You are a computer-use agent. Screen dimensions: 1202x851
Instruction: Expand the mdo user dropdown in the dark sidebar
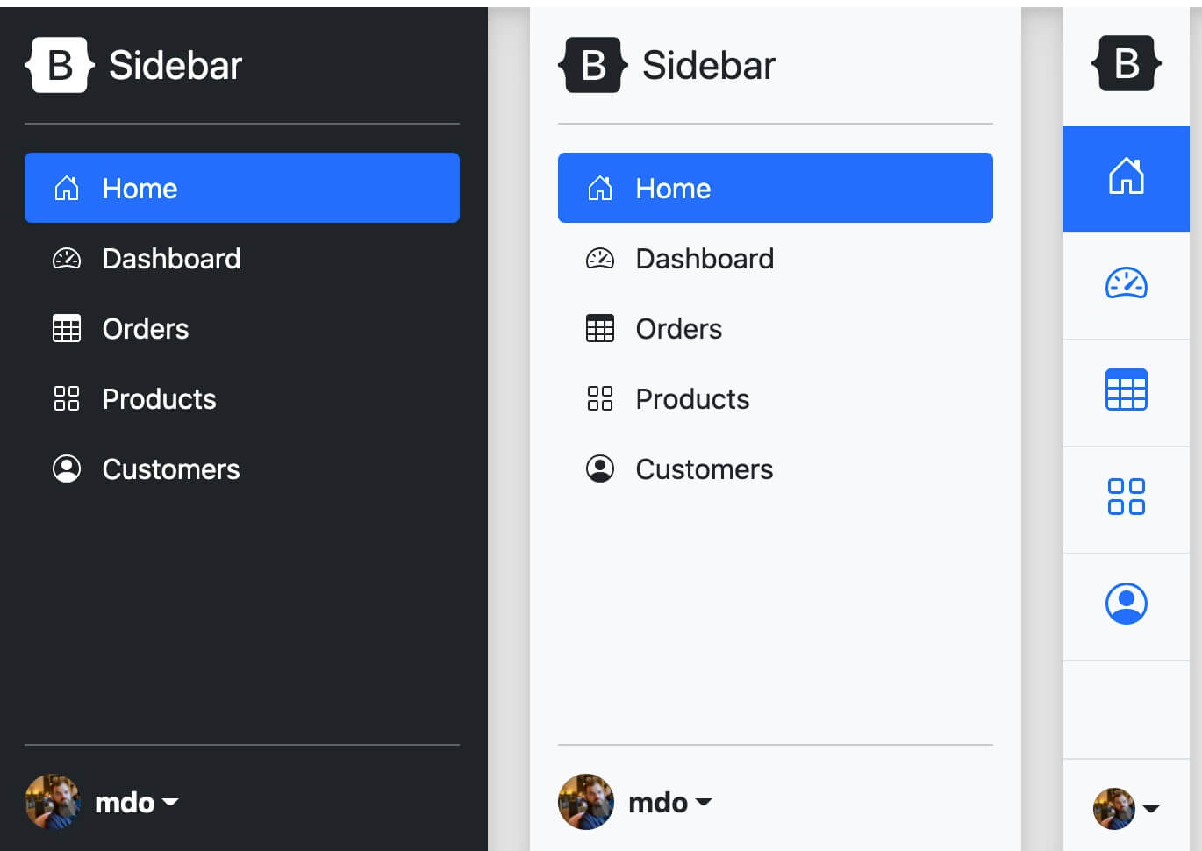tap(137, 802)
